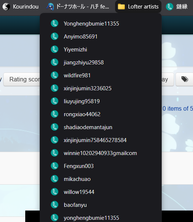This screenshot has width=193, height=222.
Task: Click the Lofter icon beside liuyujing95819
Action: pyautogui.click(x=55, y=101)
